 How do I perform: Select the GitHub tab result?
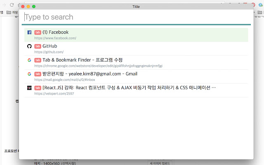point(136,49)
